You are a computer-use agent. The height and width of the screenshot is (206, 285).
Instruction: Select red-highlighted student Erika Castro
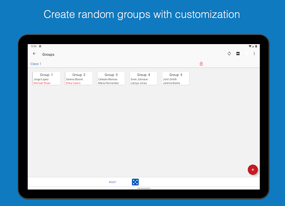(x=73, y=83)
